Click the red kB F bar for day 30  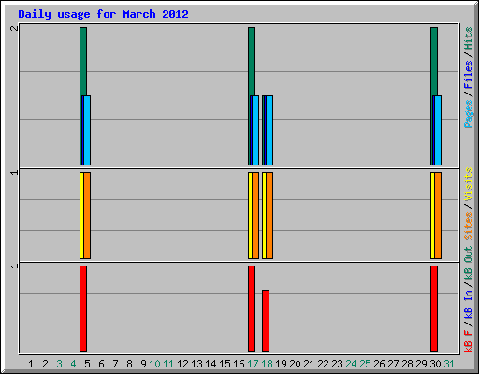434,309
